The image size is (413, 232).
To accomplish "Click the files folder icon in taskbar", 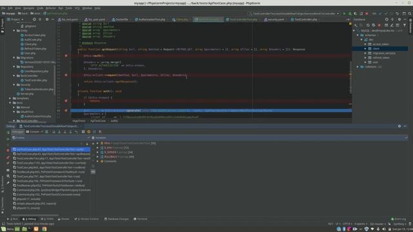I will (25, 229).
